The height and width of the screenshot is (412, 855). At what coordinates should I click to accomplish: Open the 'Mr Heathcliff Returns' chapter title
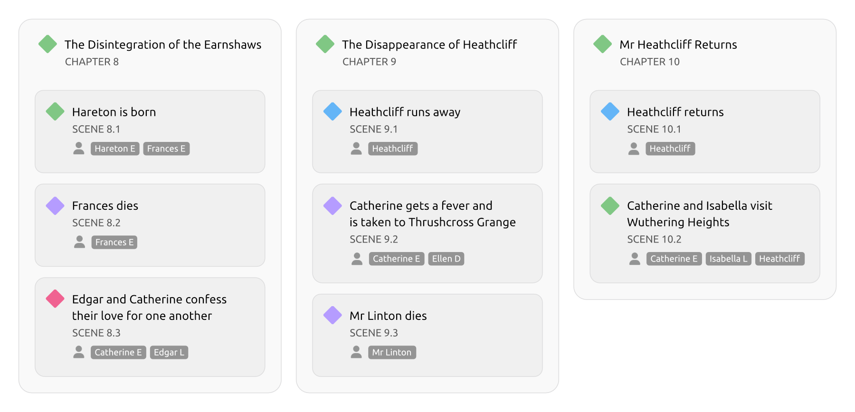(x=678, y=44)
